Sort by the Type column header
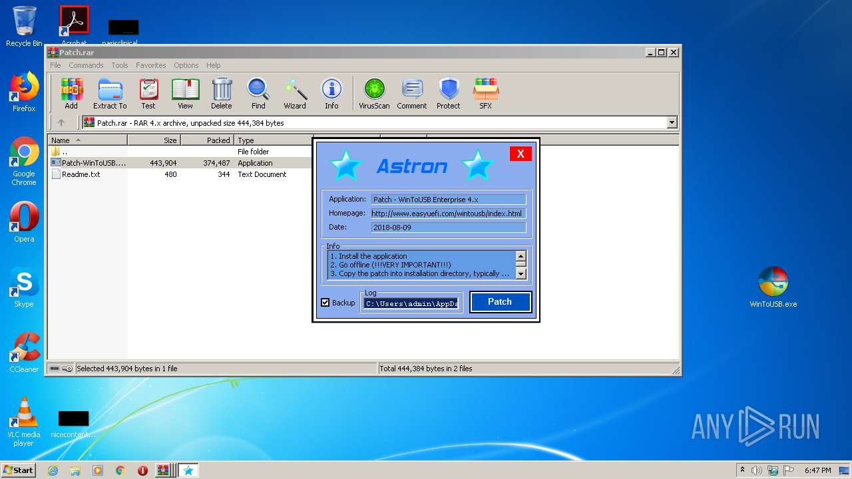The width and height of the screenshot is (852, 479). click(274, 140)
